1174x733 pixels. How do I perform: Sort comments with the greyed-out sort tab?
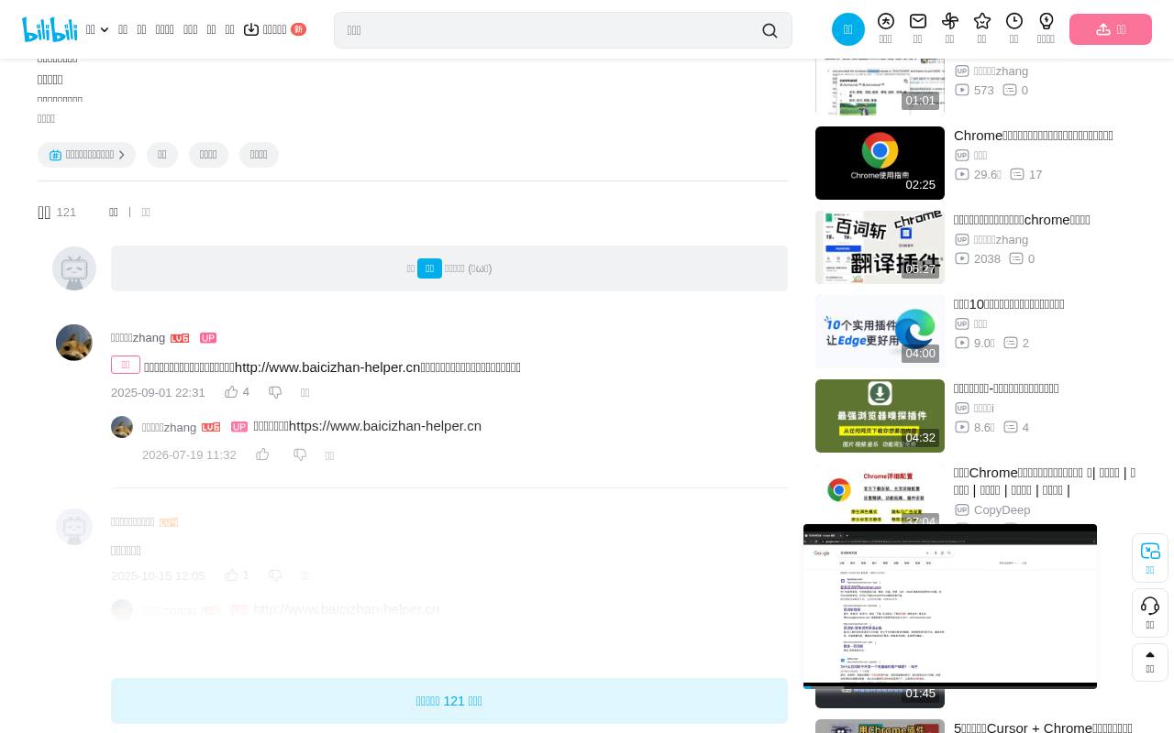point(146,213)
